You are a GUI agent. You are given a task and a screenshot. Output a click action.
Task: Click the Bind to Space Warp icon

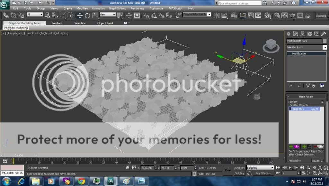21,15
